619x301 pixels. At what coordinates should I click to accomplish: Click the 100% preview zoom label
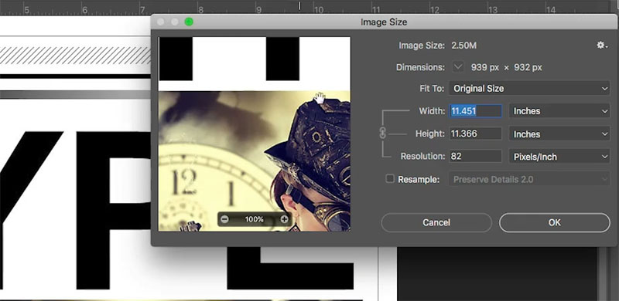coord(255,219)
